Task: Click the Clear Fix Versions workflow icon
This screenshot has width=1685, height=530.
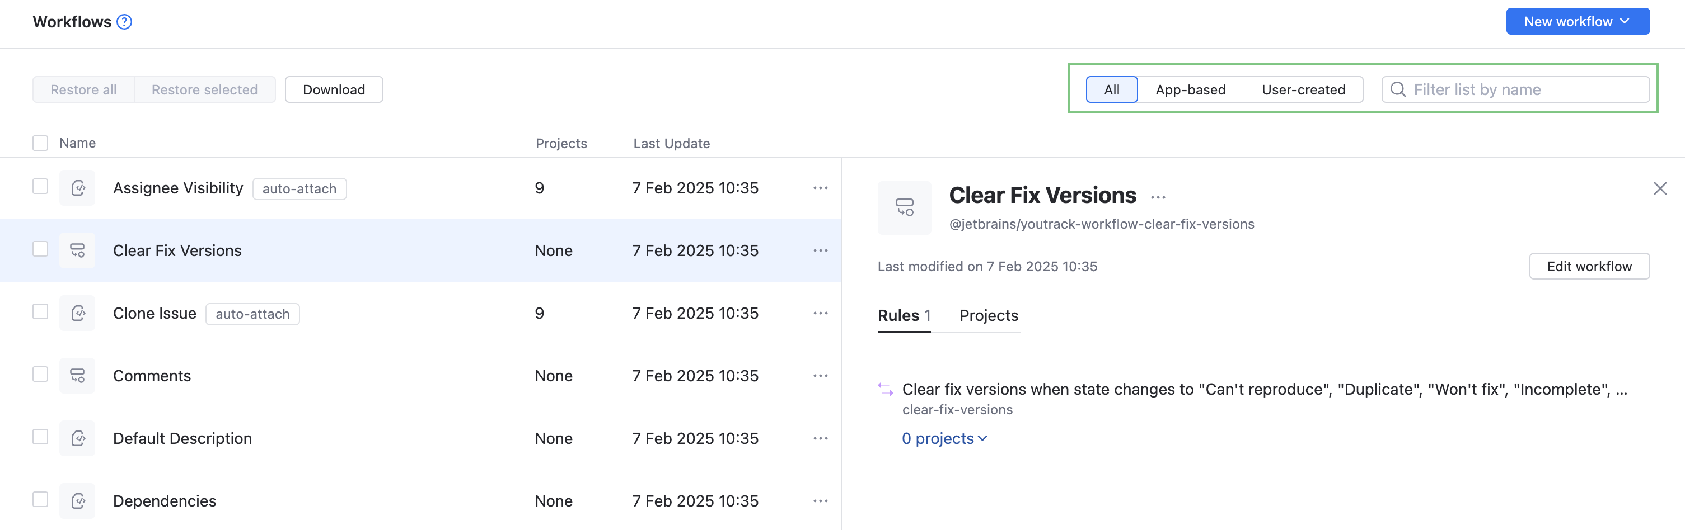Action: pos(77,250)
